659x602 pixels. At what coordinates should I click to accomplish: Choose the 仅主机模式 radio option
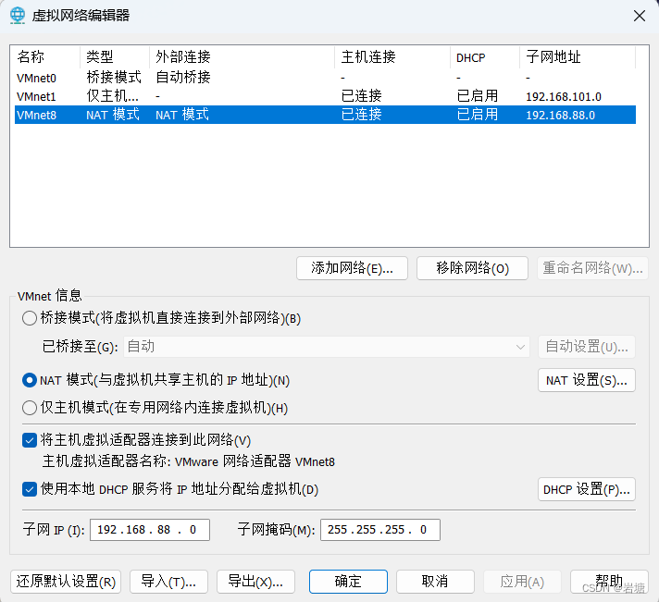(x=30, y=408)
